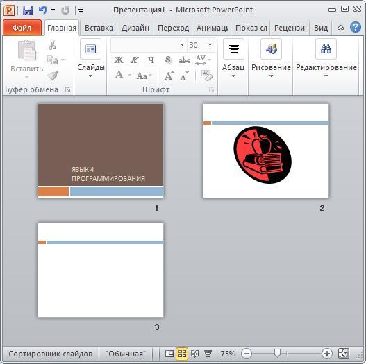Toggle Slide Sorter view button in status bar
The image size is (366, 364).
point(182,354)
